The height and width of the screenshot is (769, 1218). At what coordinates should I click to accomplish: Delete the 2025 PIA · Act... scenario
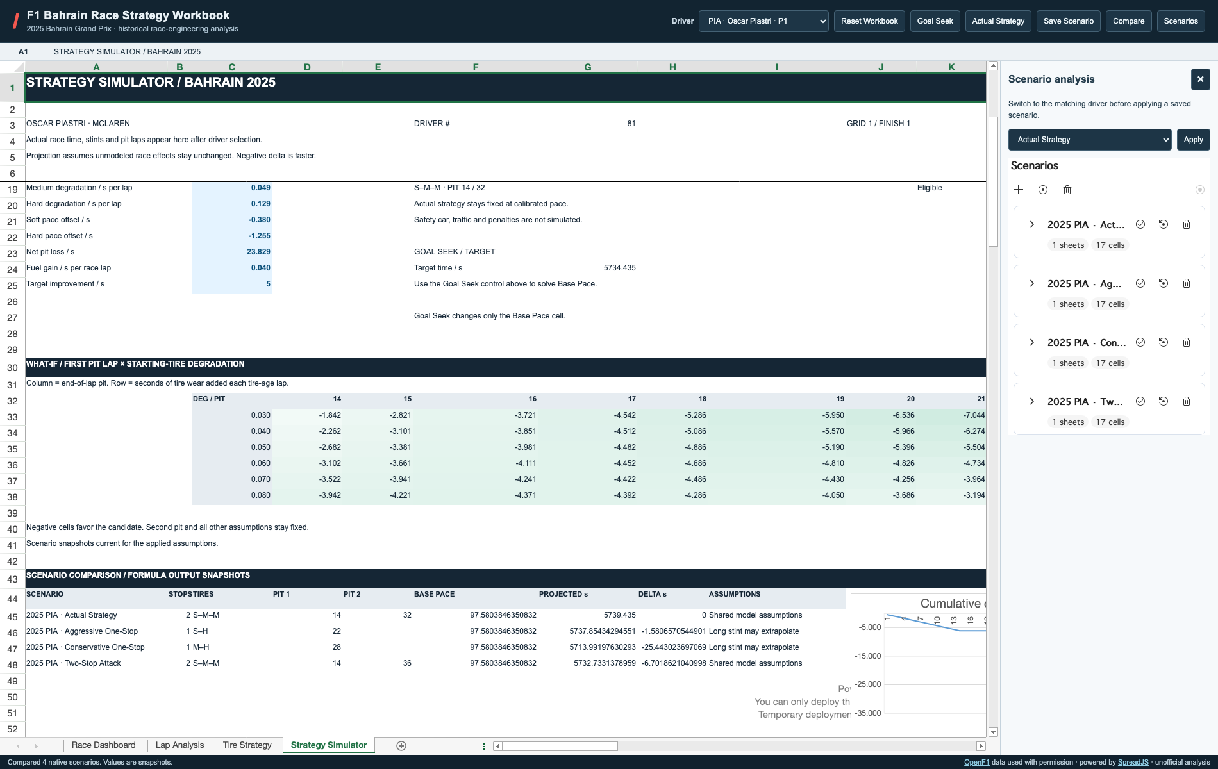point(1187,224)
